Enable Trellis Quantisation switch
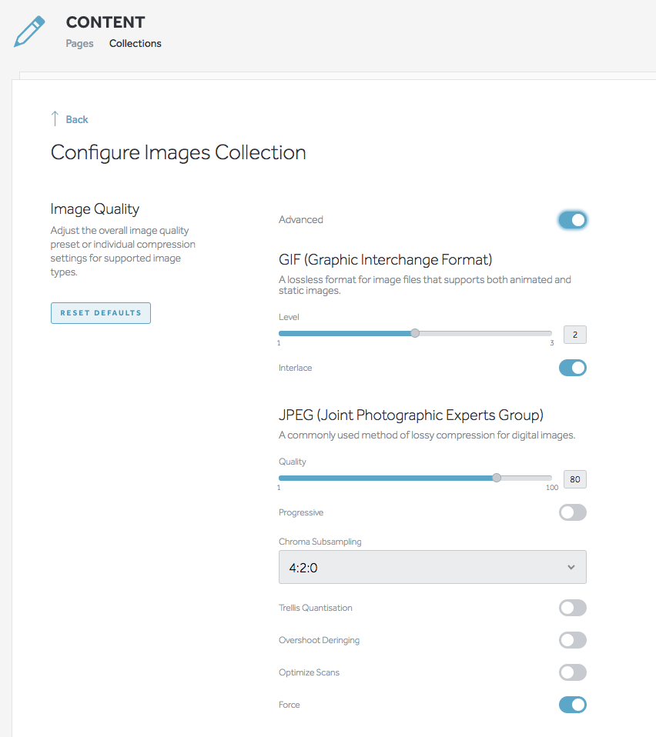The image size is (656, 737). (x=572, y=608)
